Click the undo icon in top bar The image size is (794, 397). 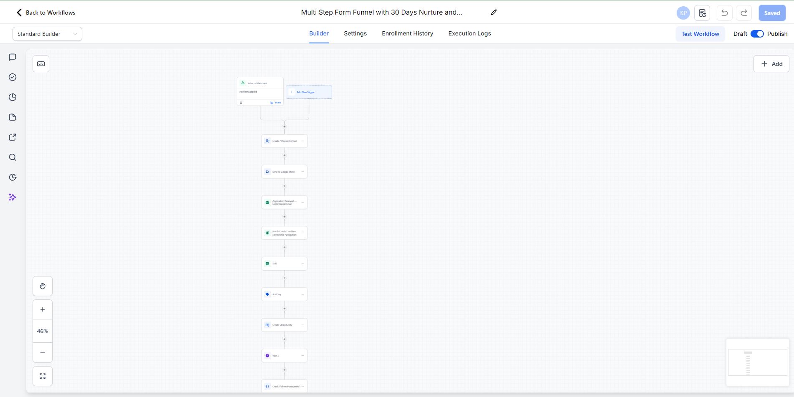(724, 13)
